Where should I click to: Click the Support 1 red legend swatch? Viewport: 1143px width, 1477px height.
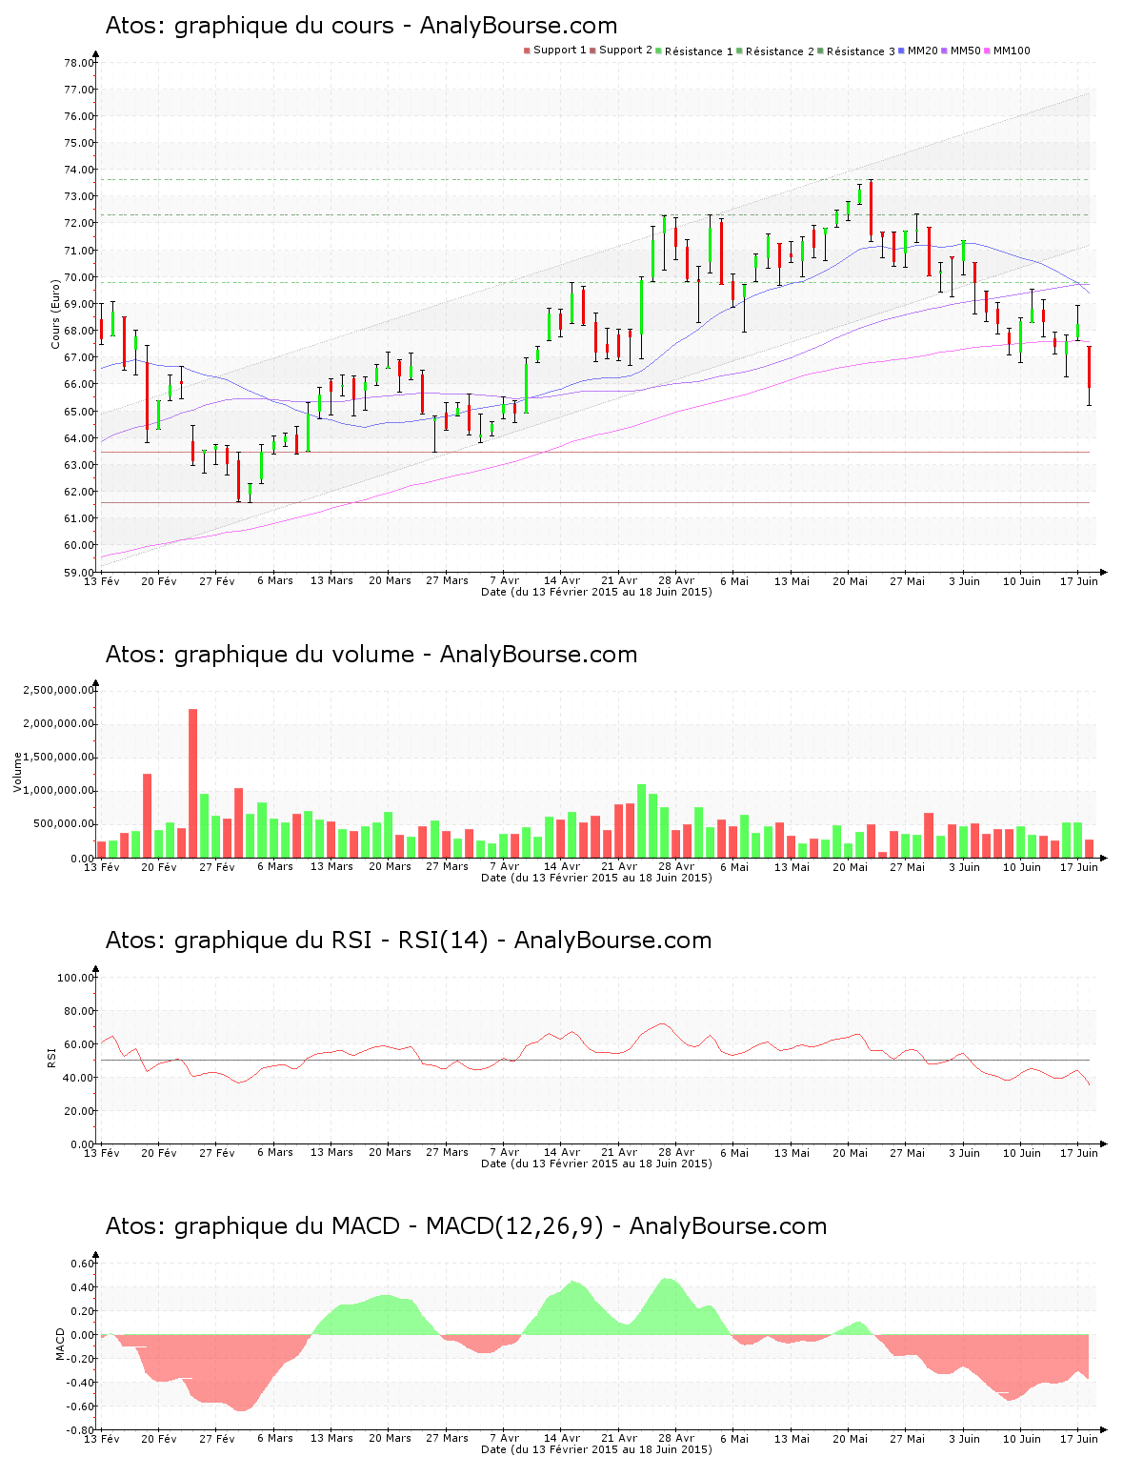527,51
